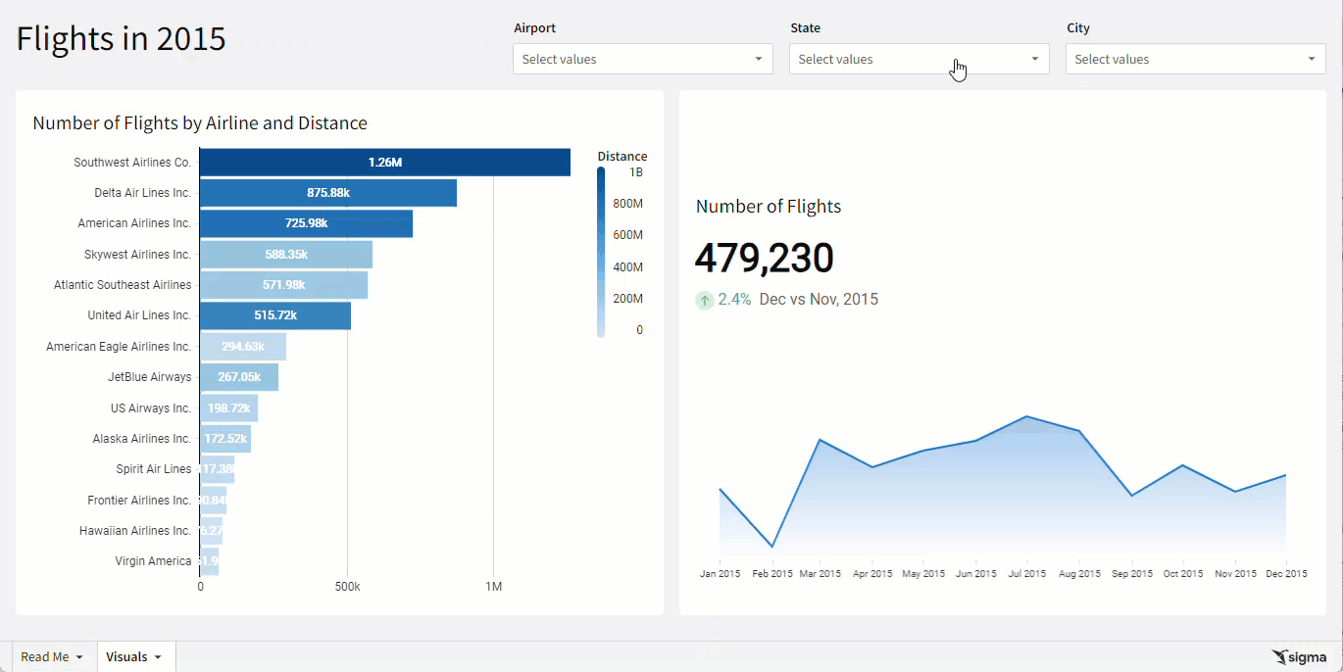This screenshot has height=672, width=1343.
Task: Click the American Airlines Inc. bar
Action: 306,223
